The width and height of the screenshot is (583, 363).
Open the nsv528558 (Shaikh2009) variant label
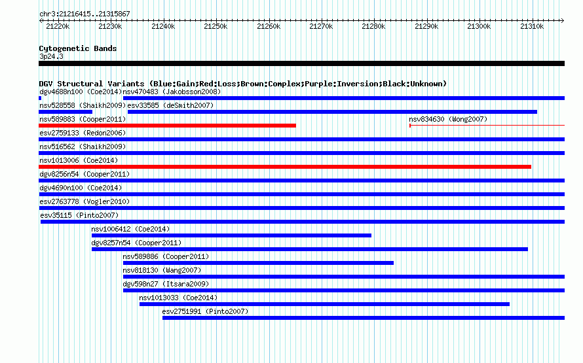tap(83, 105)
